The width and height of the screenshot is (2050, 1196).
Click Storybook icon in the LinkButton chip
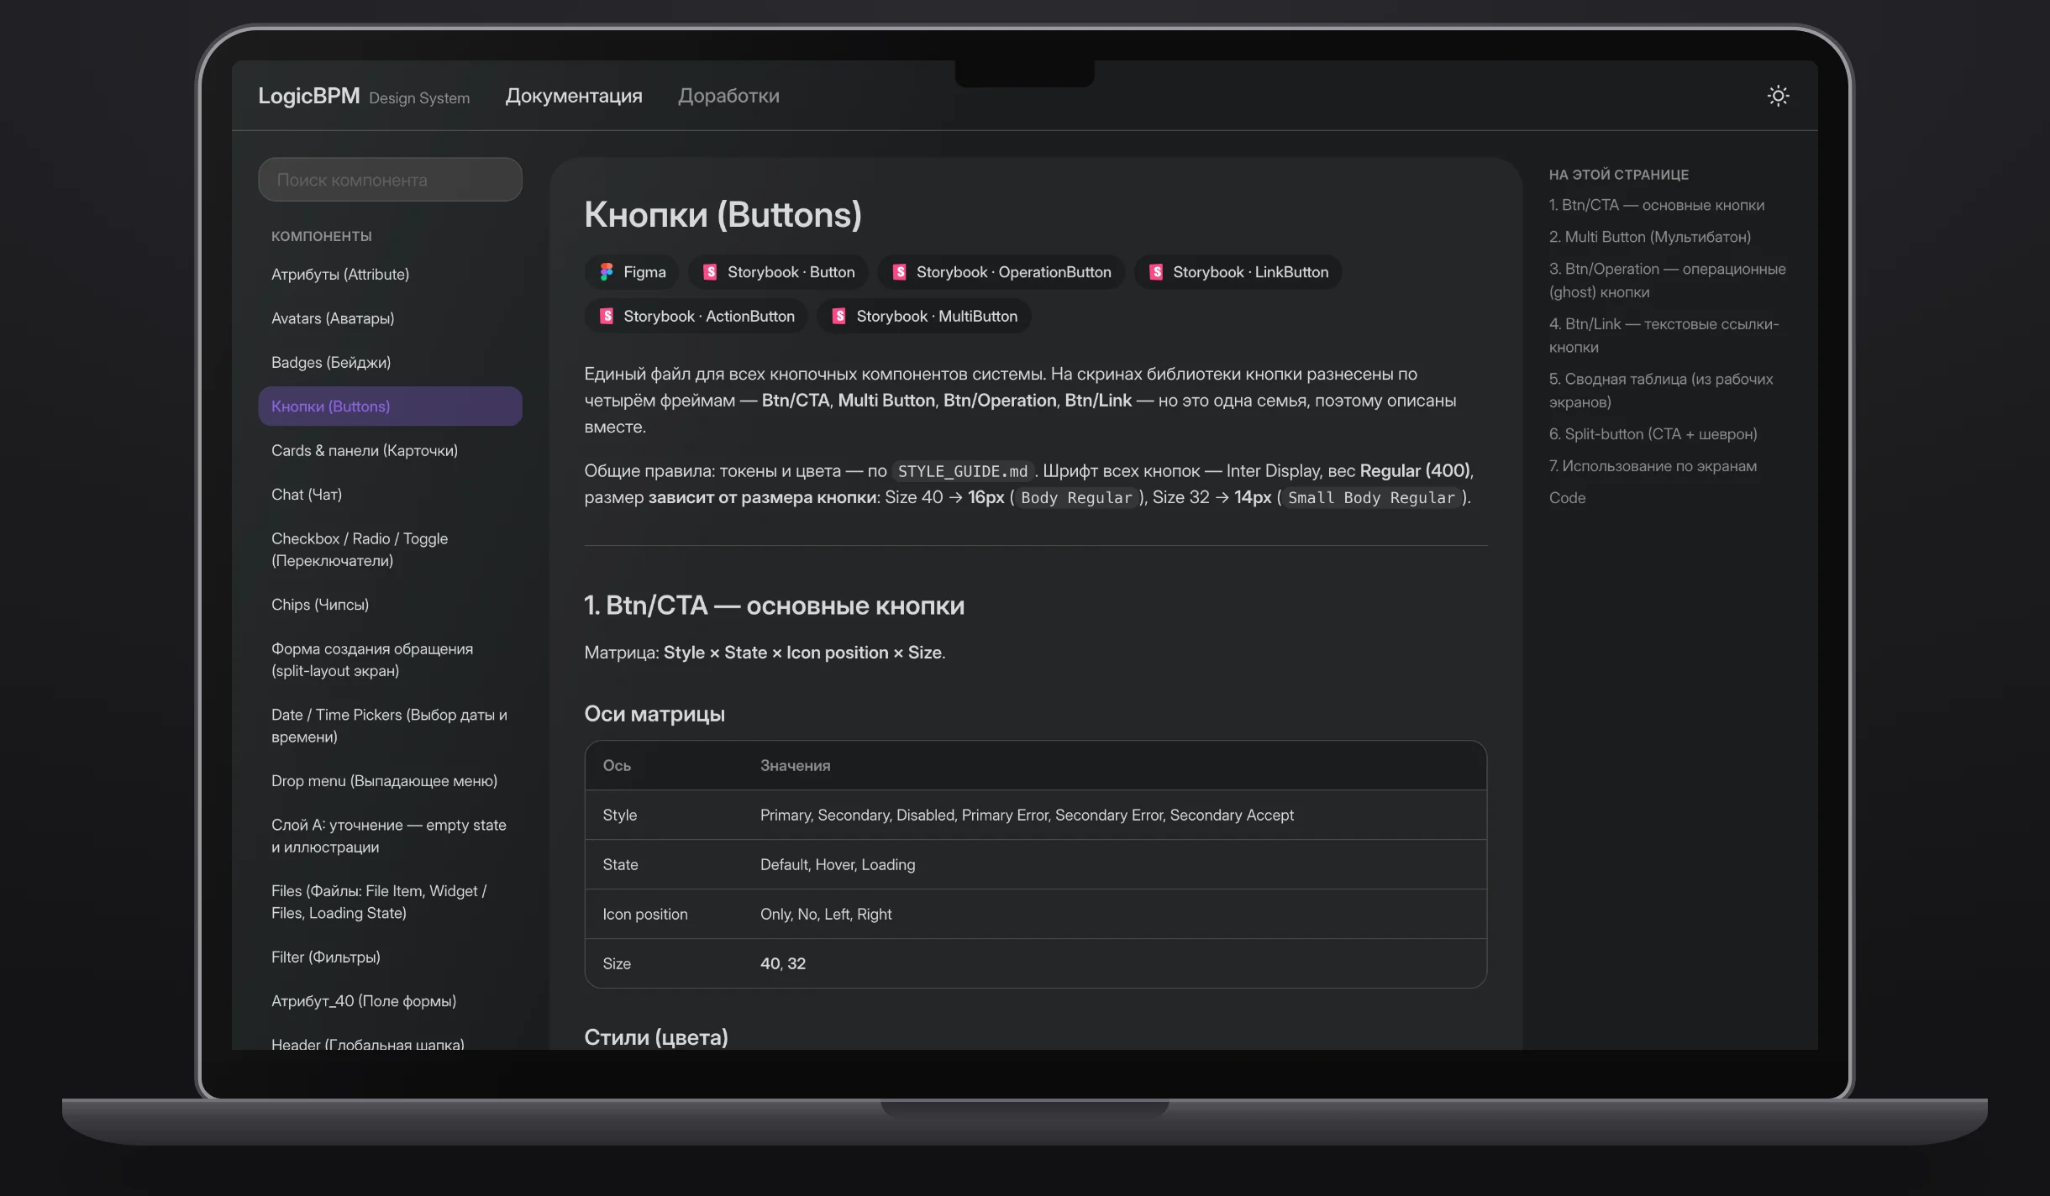pyautogui.click(x=1156, y=272)
